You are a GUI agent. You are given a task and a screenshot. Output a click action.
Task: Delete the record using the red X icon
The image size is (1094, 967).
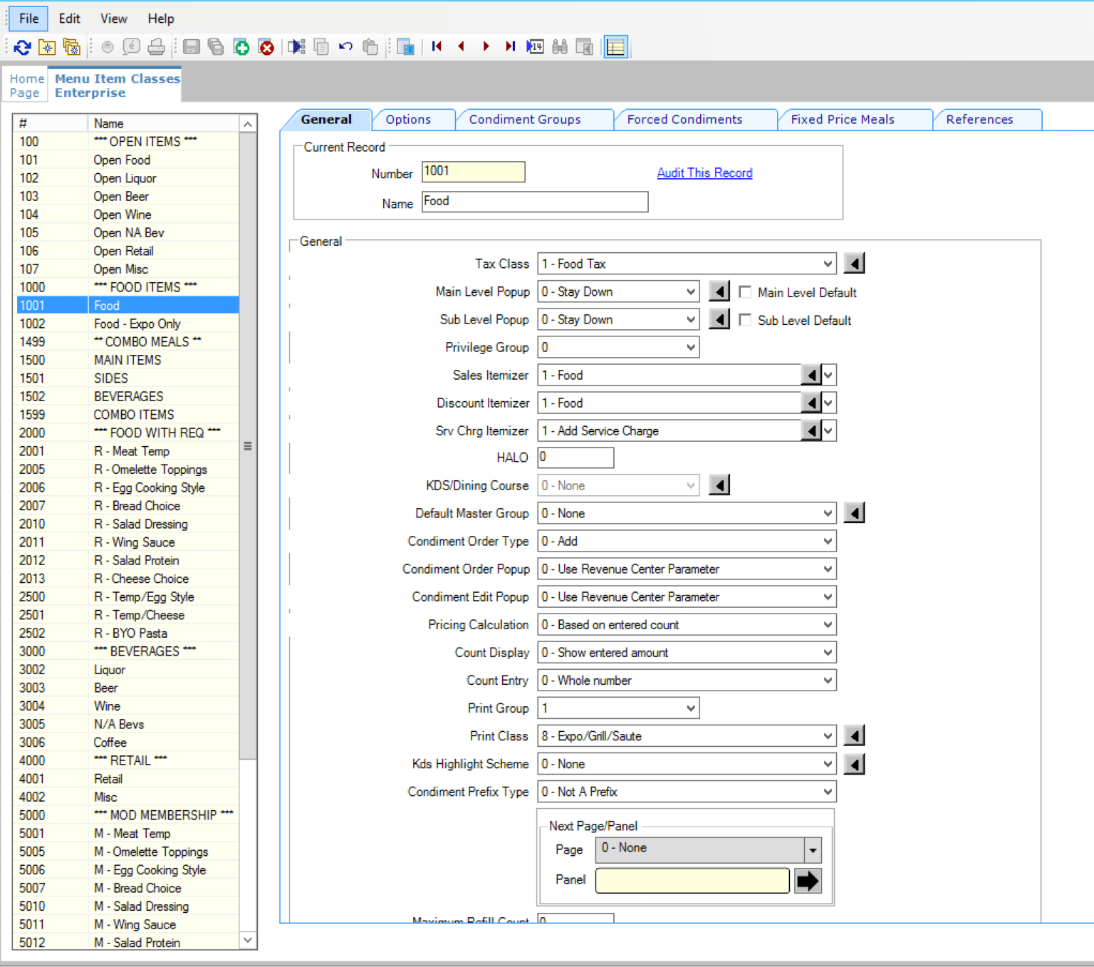pos(266,47)
